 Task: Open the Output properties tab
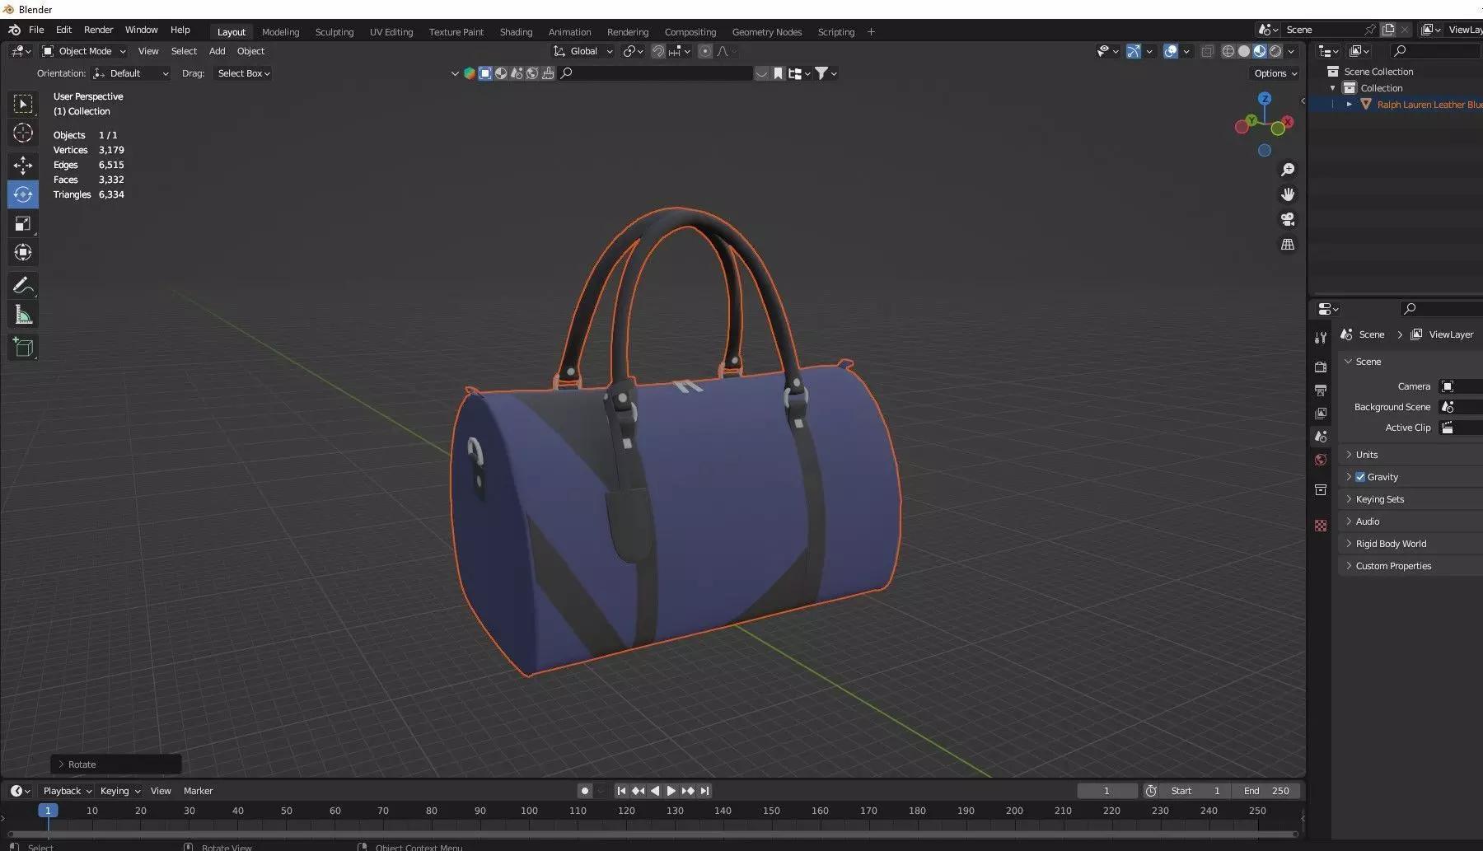pyautogui.click(x=1321, y=390)
